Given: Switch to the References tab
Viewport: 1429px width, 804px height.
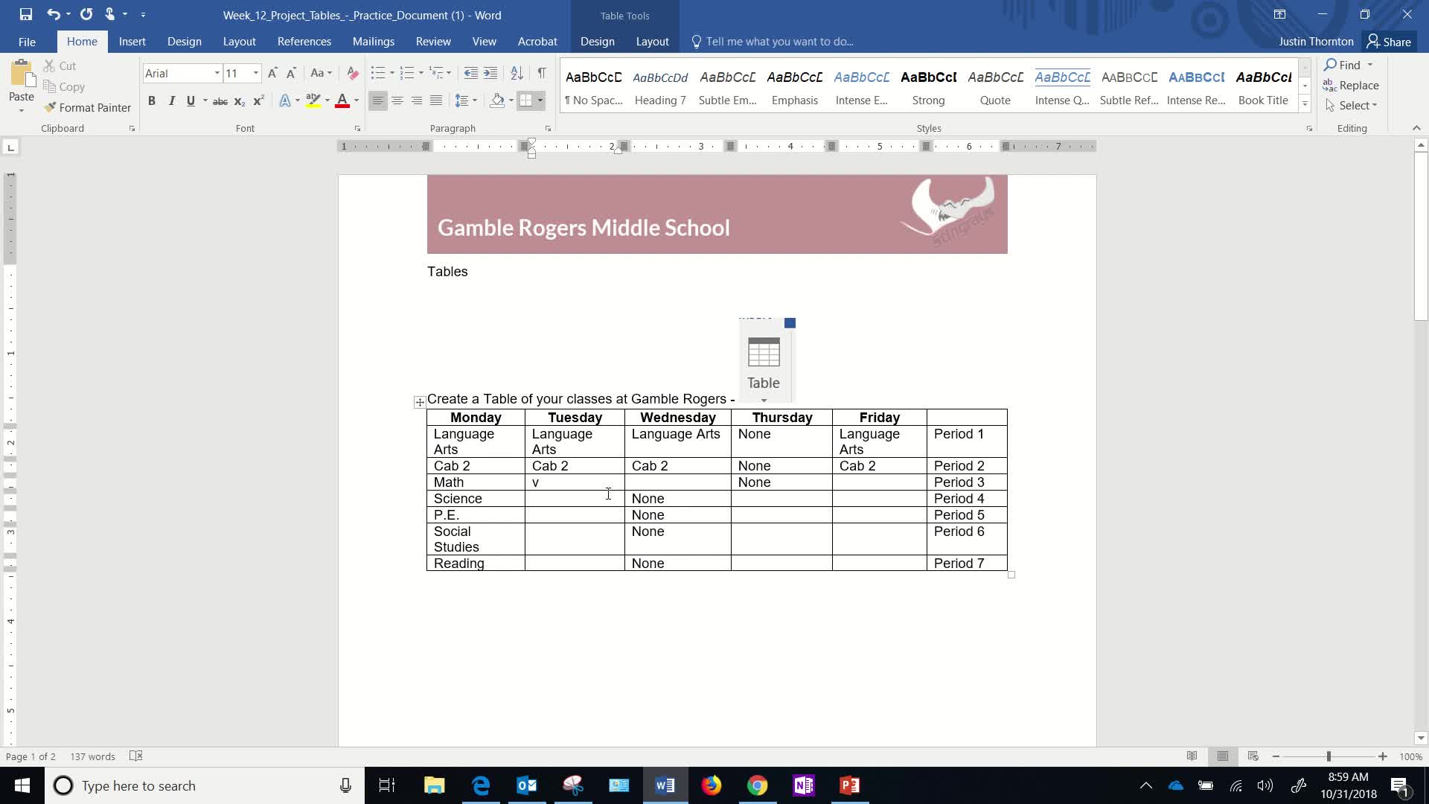Looking at the screenshot, I should (304, 42).
